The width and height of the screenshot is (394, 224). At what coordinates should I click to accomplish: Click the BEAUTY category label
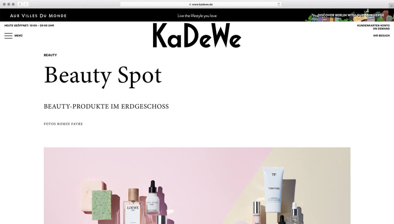[50, 55]
